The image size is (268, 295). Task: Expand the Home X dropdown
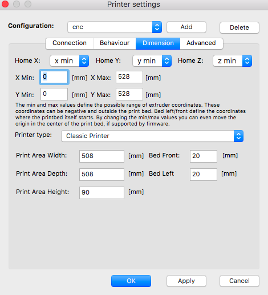(70, 61)
